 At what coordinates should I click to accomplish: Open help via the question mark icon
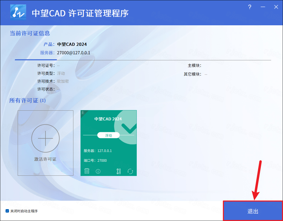coord(250,7)
